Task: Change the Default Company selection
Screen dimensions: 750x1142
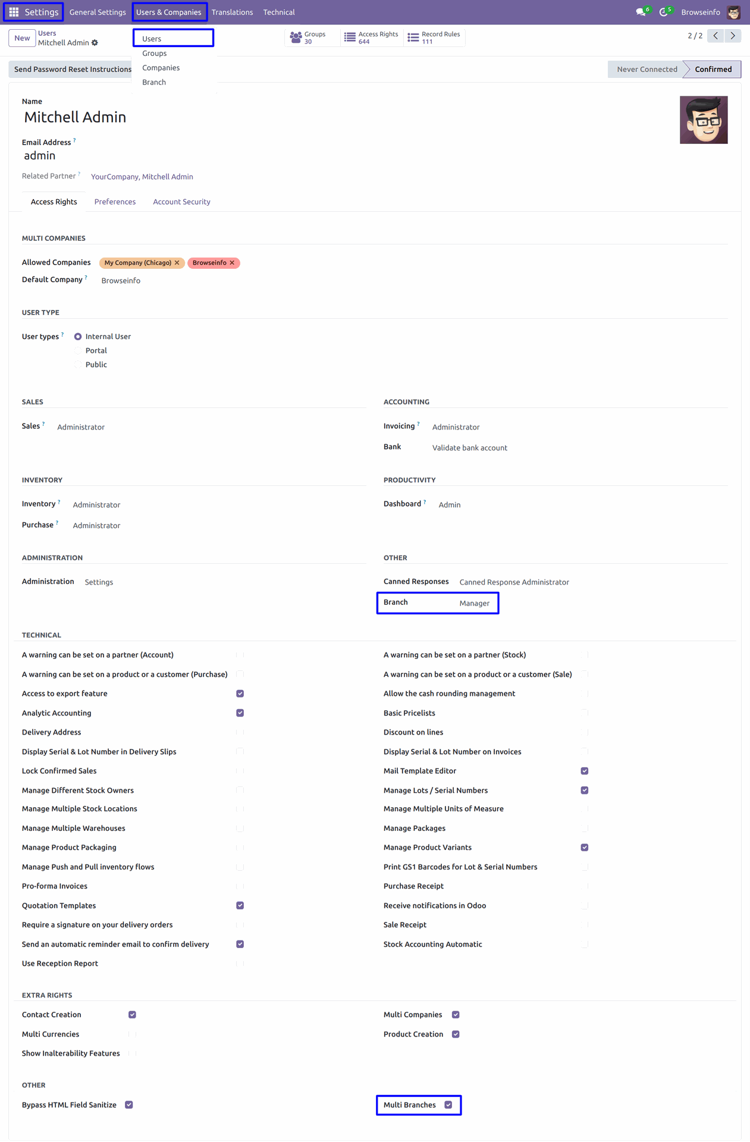Action: (x=121, y=281)
